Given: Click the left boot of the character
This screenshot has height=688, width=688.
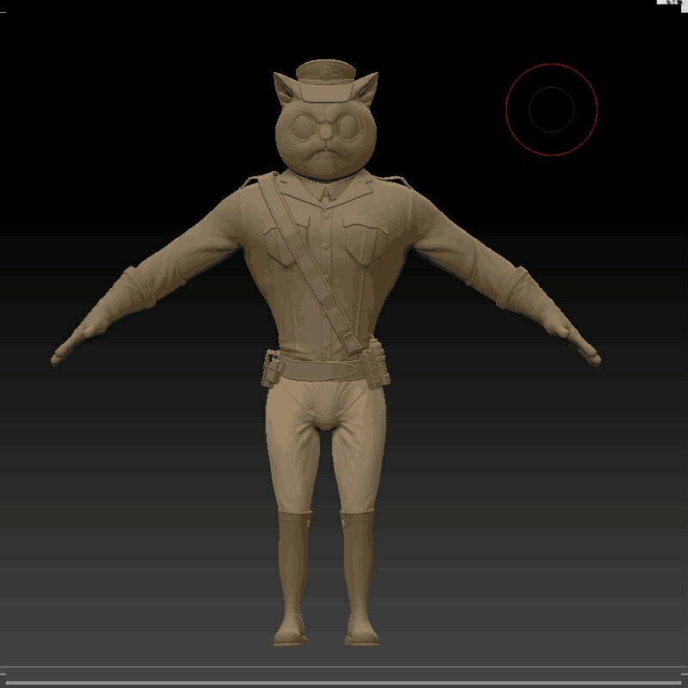Looking at the screenshot, I should (292, 578).
